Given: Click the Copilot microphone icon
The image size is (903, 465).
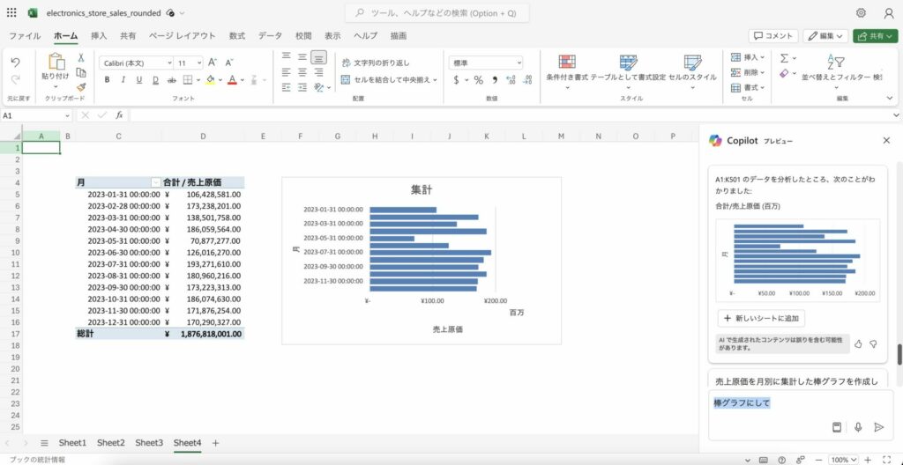Looking at the screenshot, I should click(x=858, y=427).
